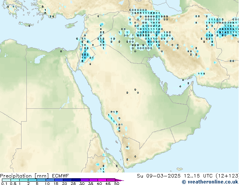Click the '0.1' legend scale value
This screenshot has height=185, width=239.
pyautogui.click(x=4, y=183)
